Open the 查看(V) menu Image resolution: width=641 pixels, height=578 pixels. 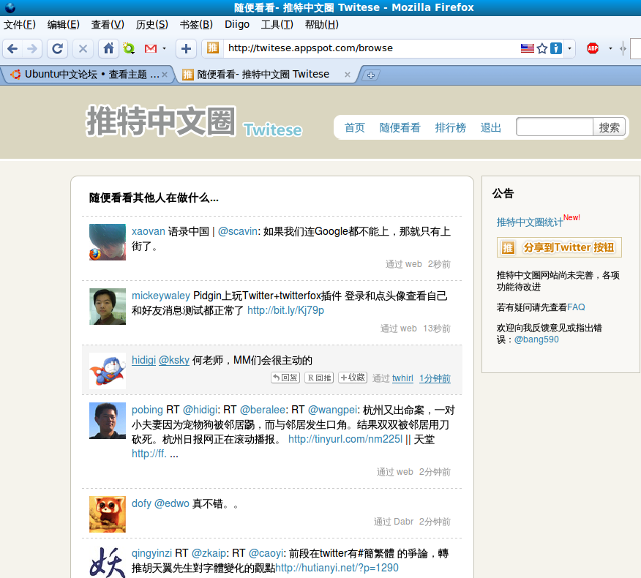[108, 25]
